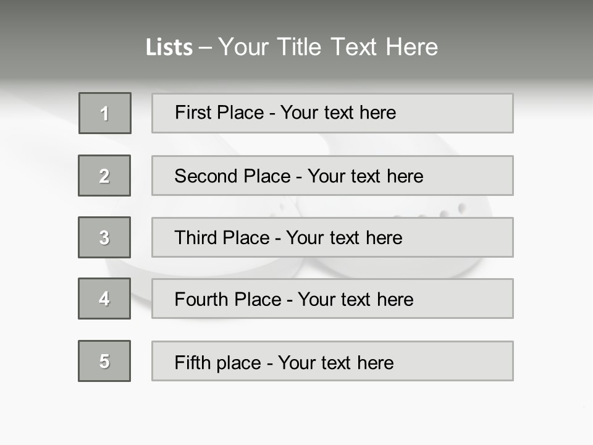Select the number 2 square
The image size is (593, 445).
(104, 176)
